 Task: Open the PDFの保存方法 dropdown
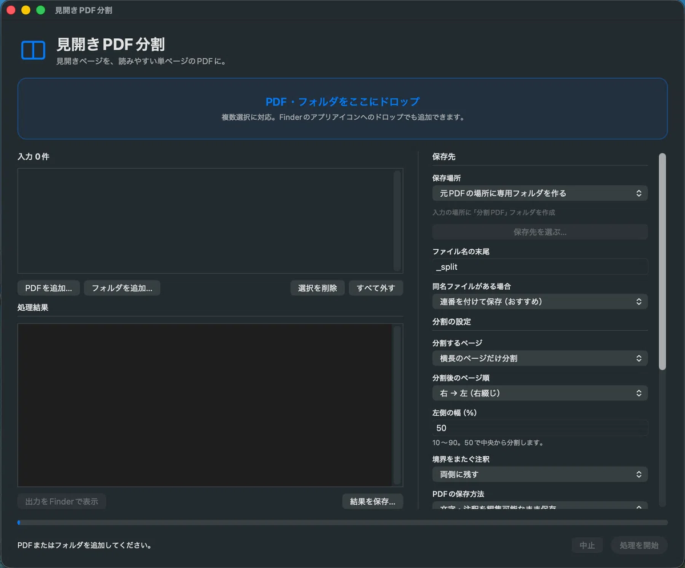click(540, 505)
